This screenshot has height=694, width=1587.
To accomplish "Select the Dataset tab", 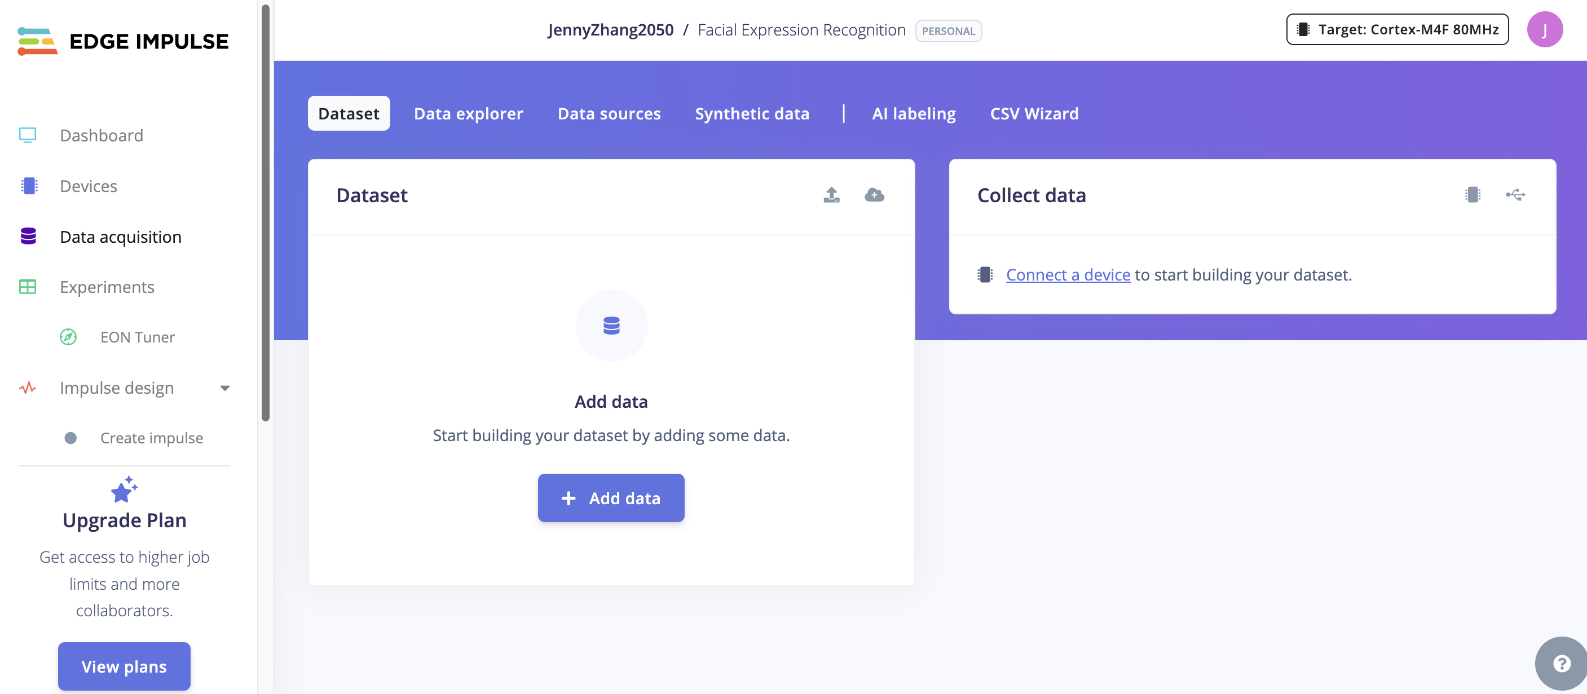I will point(349,113).
